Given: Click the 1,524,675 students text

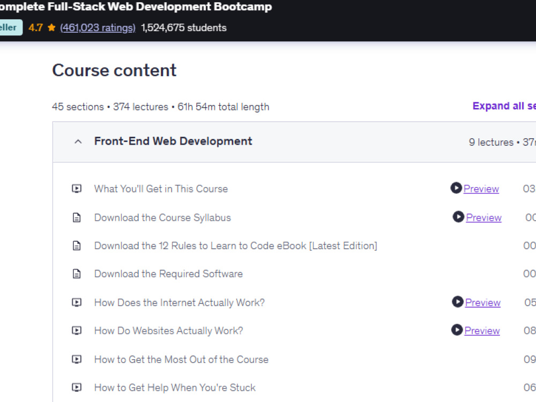Looking at the screenshot, I should [x=184, y=28].
